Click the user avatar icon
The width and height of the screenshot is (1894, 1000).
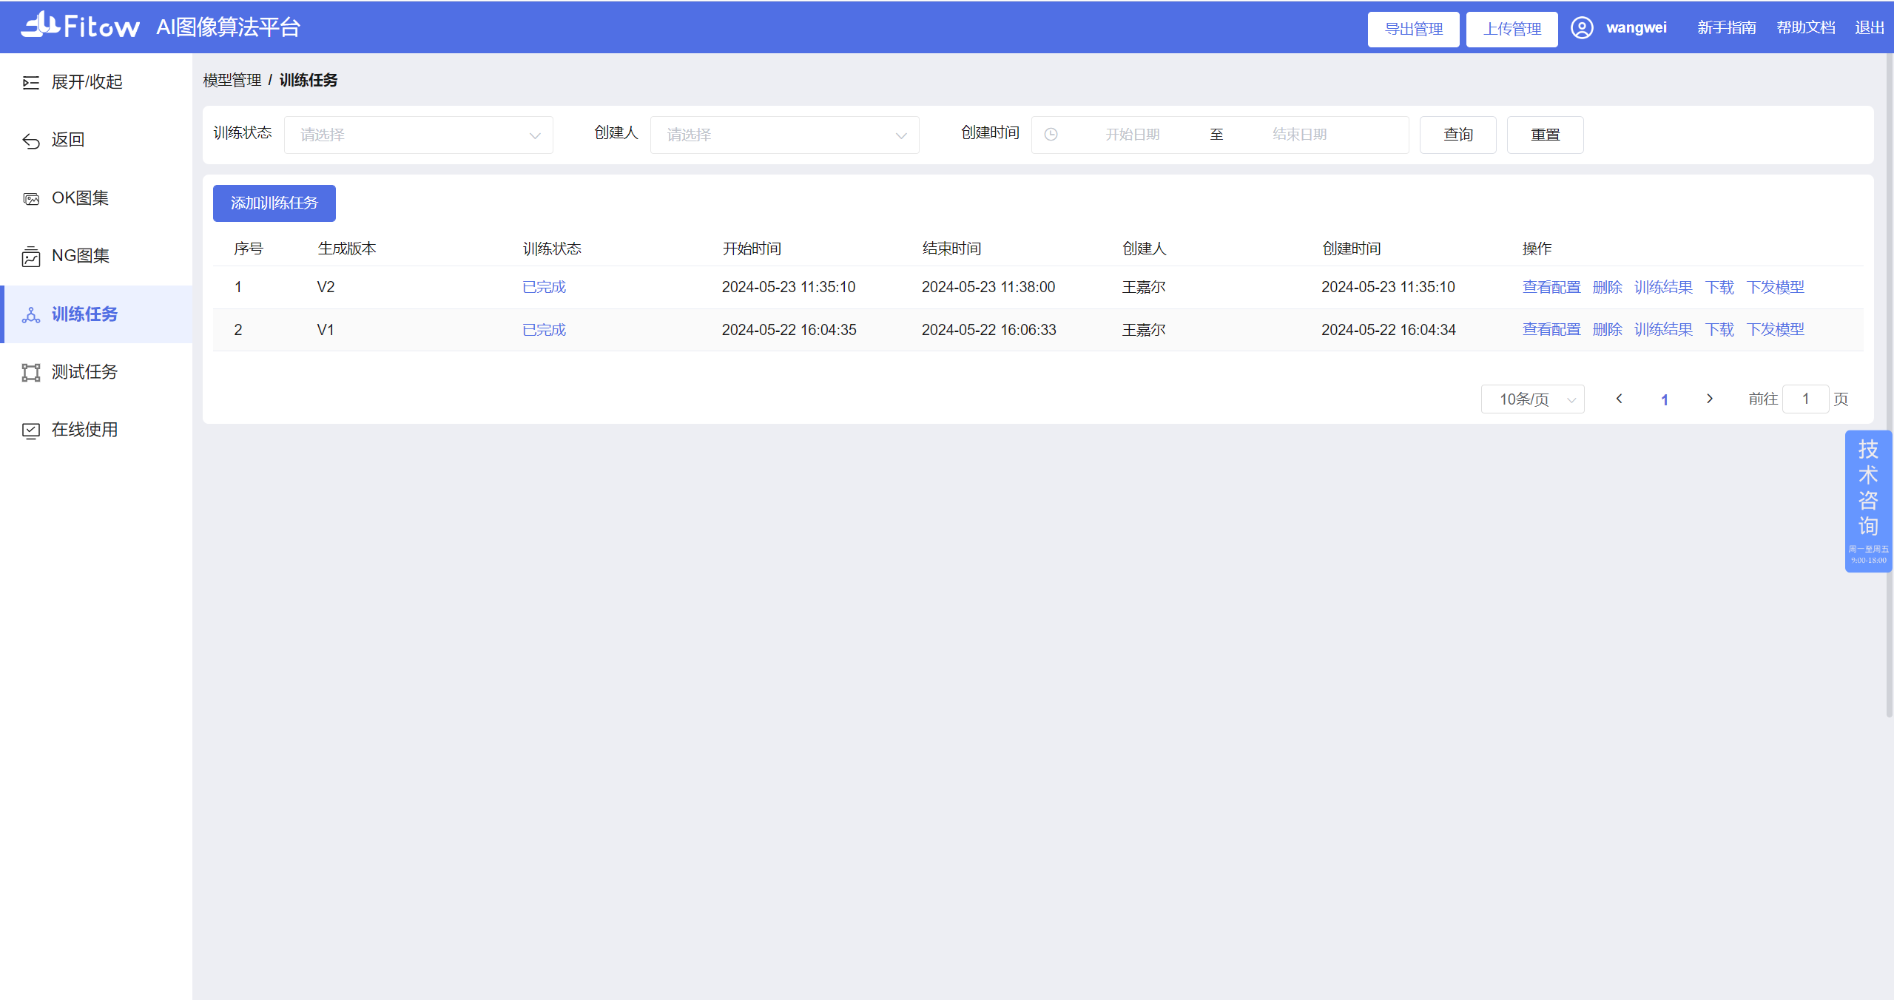tap(1582, 28)
